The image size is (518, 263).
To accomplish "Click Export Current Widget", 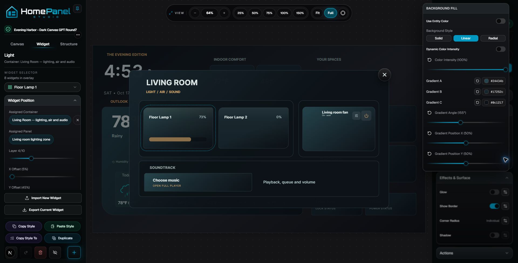I will 43,210.
